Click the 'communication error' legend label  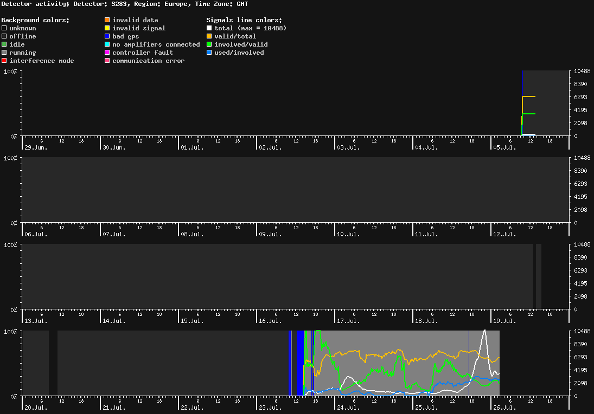(x=149, y=61)
